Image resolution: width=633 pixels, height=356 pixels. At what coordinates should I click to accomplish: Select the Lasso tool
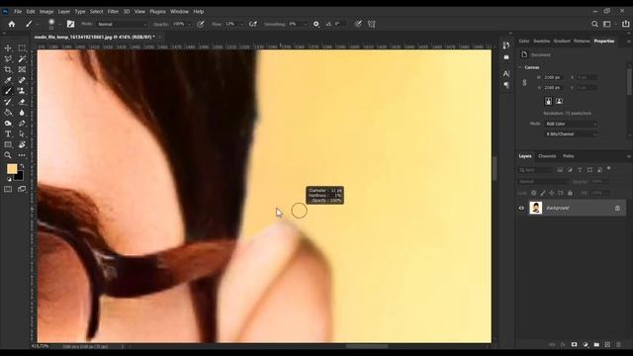[x=8, y=59]
